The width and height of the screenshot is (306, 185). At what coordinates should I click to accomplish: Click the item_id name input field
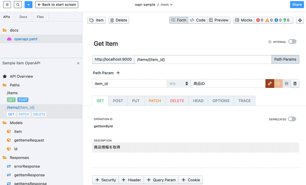(x=129, y=83)
